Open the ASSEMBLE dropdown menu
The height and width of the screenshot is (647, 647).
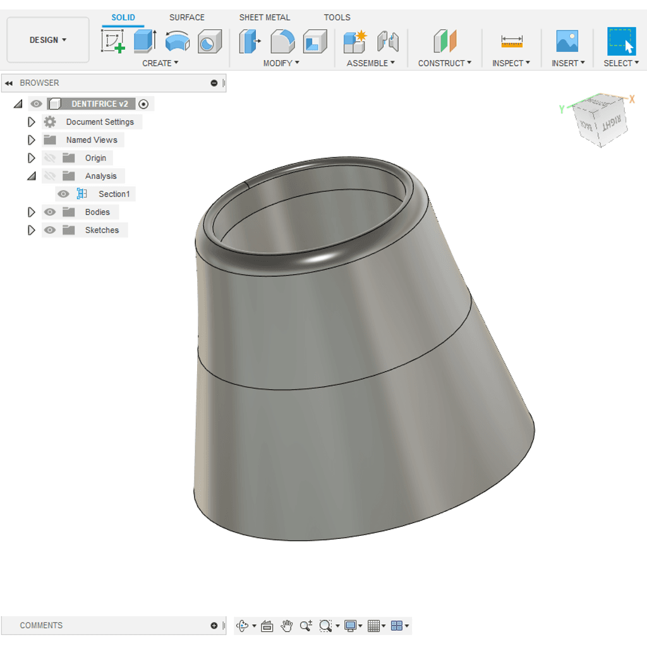point(370,63)
